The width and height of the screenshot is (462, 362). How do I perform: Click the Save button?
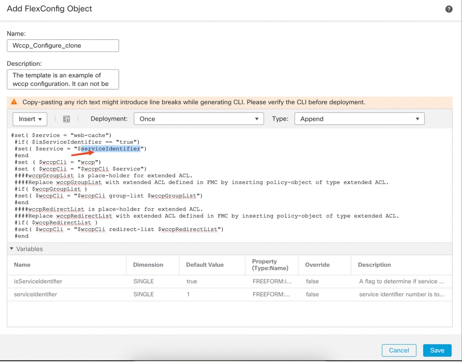pyautogui.click(x=437, y=350)
